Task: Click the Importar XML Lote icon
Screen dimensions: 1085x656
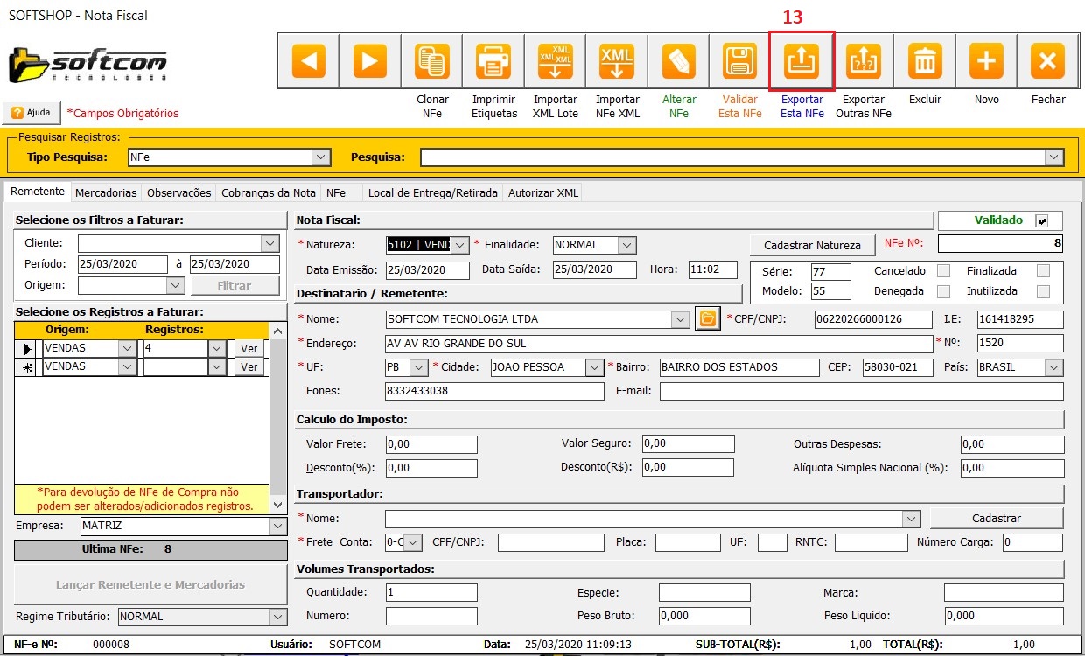Action: (556, 61)
